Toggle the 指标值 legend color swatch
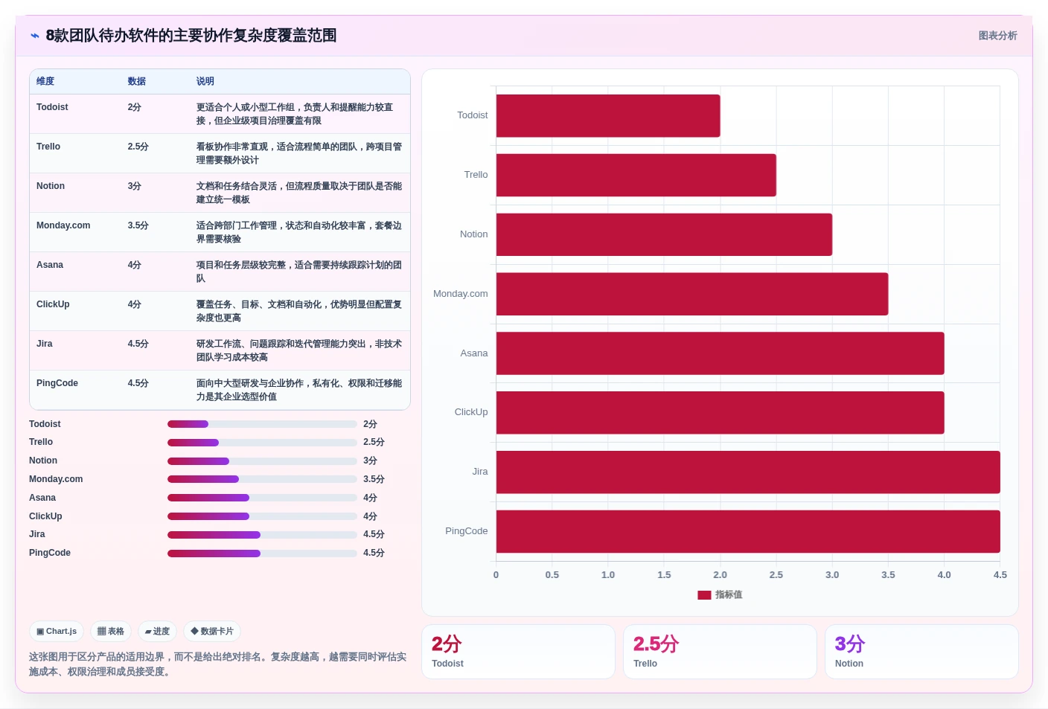This screenshot has width=1048, height=709. point(704,595)
